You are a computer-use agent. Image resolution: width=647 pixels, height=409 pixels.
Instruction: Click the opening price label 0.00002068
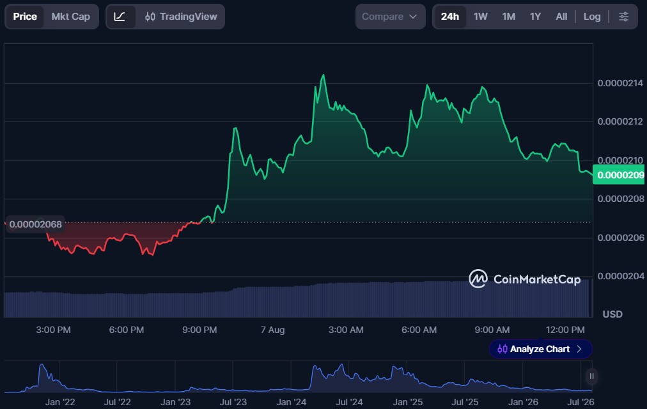(36, 224)
